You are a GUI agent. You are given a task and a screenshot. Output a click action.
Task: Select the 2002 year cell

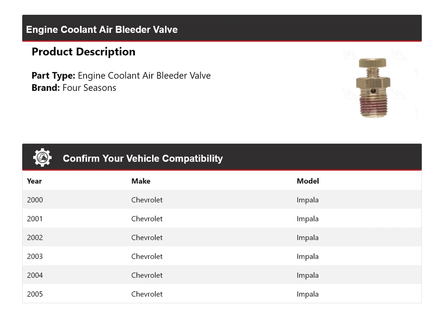pos(35,238)
